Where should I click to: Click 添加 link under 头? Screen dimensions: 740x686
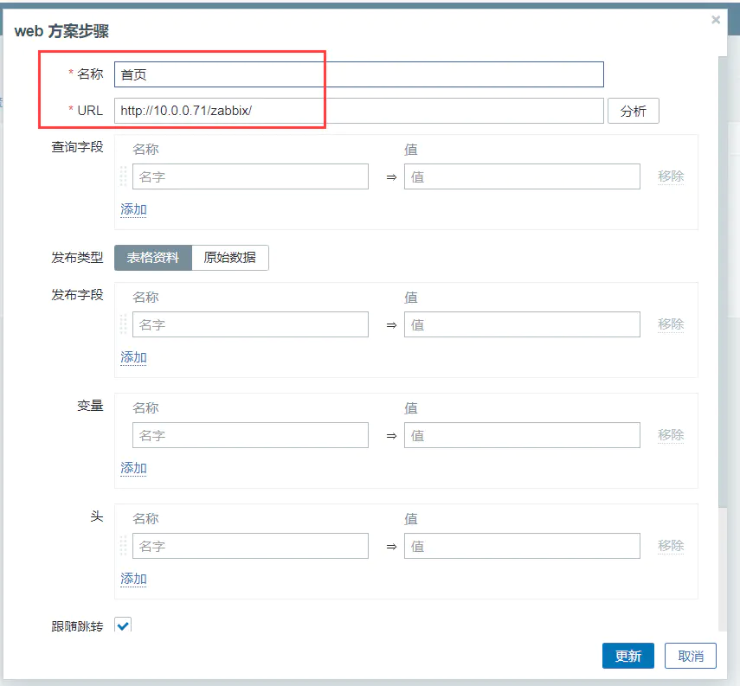click(x=133, y=579)
